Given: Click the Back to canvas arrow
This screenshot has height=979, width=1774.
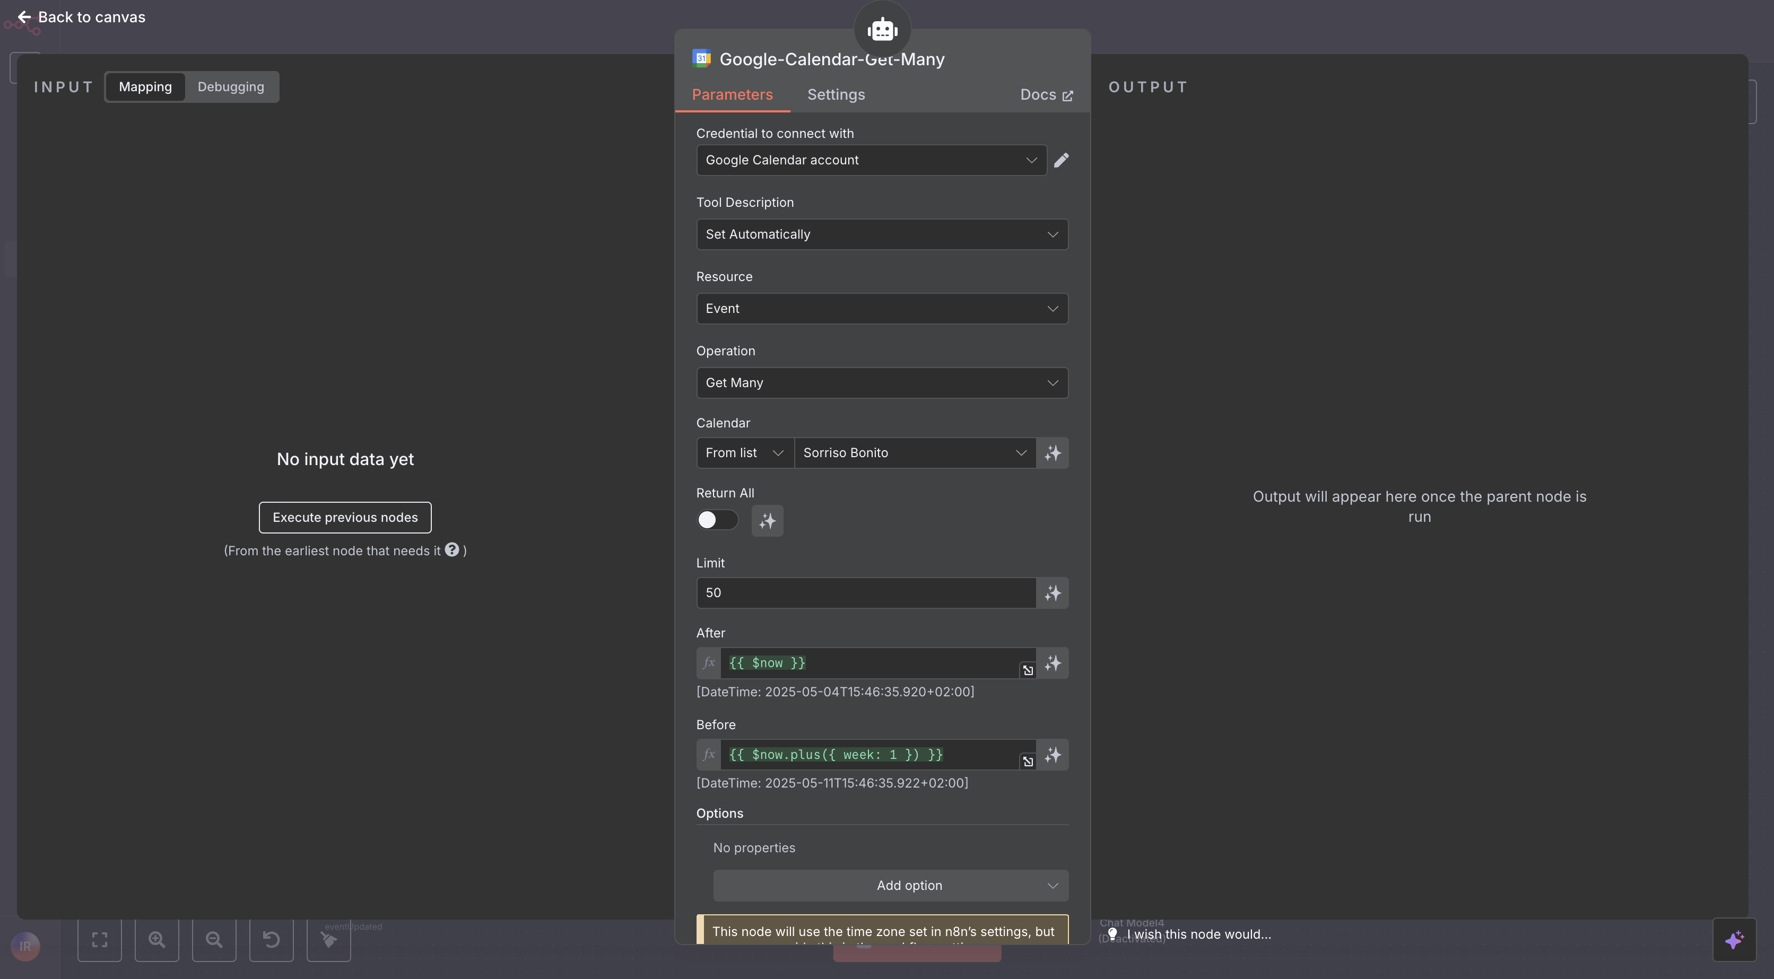Looking at the screenshot, I should tap(24, 17).
